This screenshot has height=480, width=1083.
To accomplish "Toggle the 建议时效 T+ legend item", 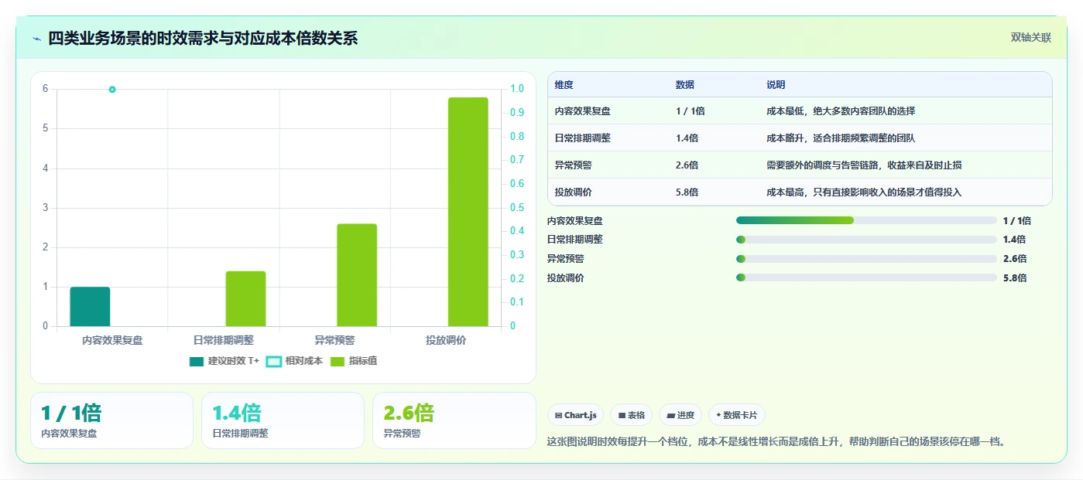I will click(224, 361).
